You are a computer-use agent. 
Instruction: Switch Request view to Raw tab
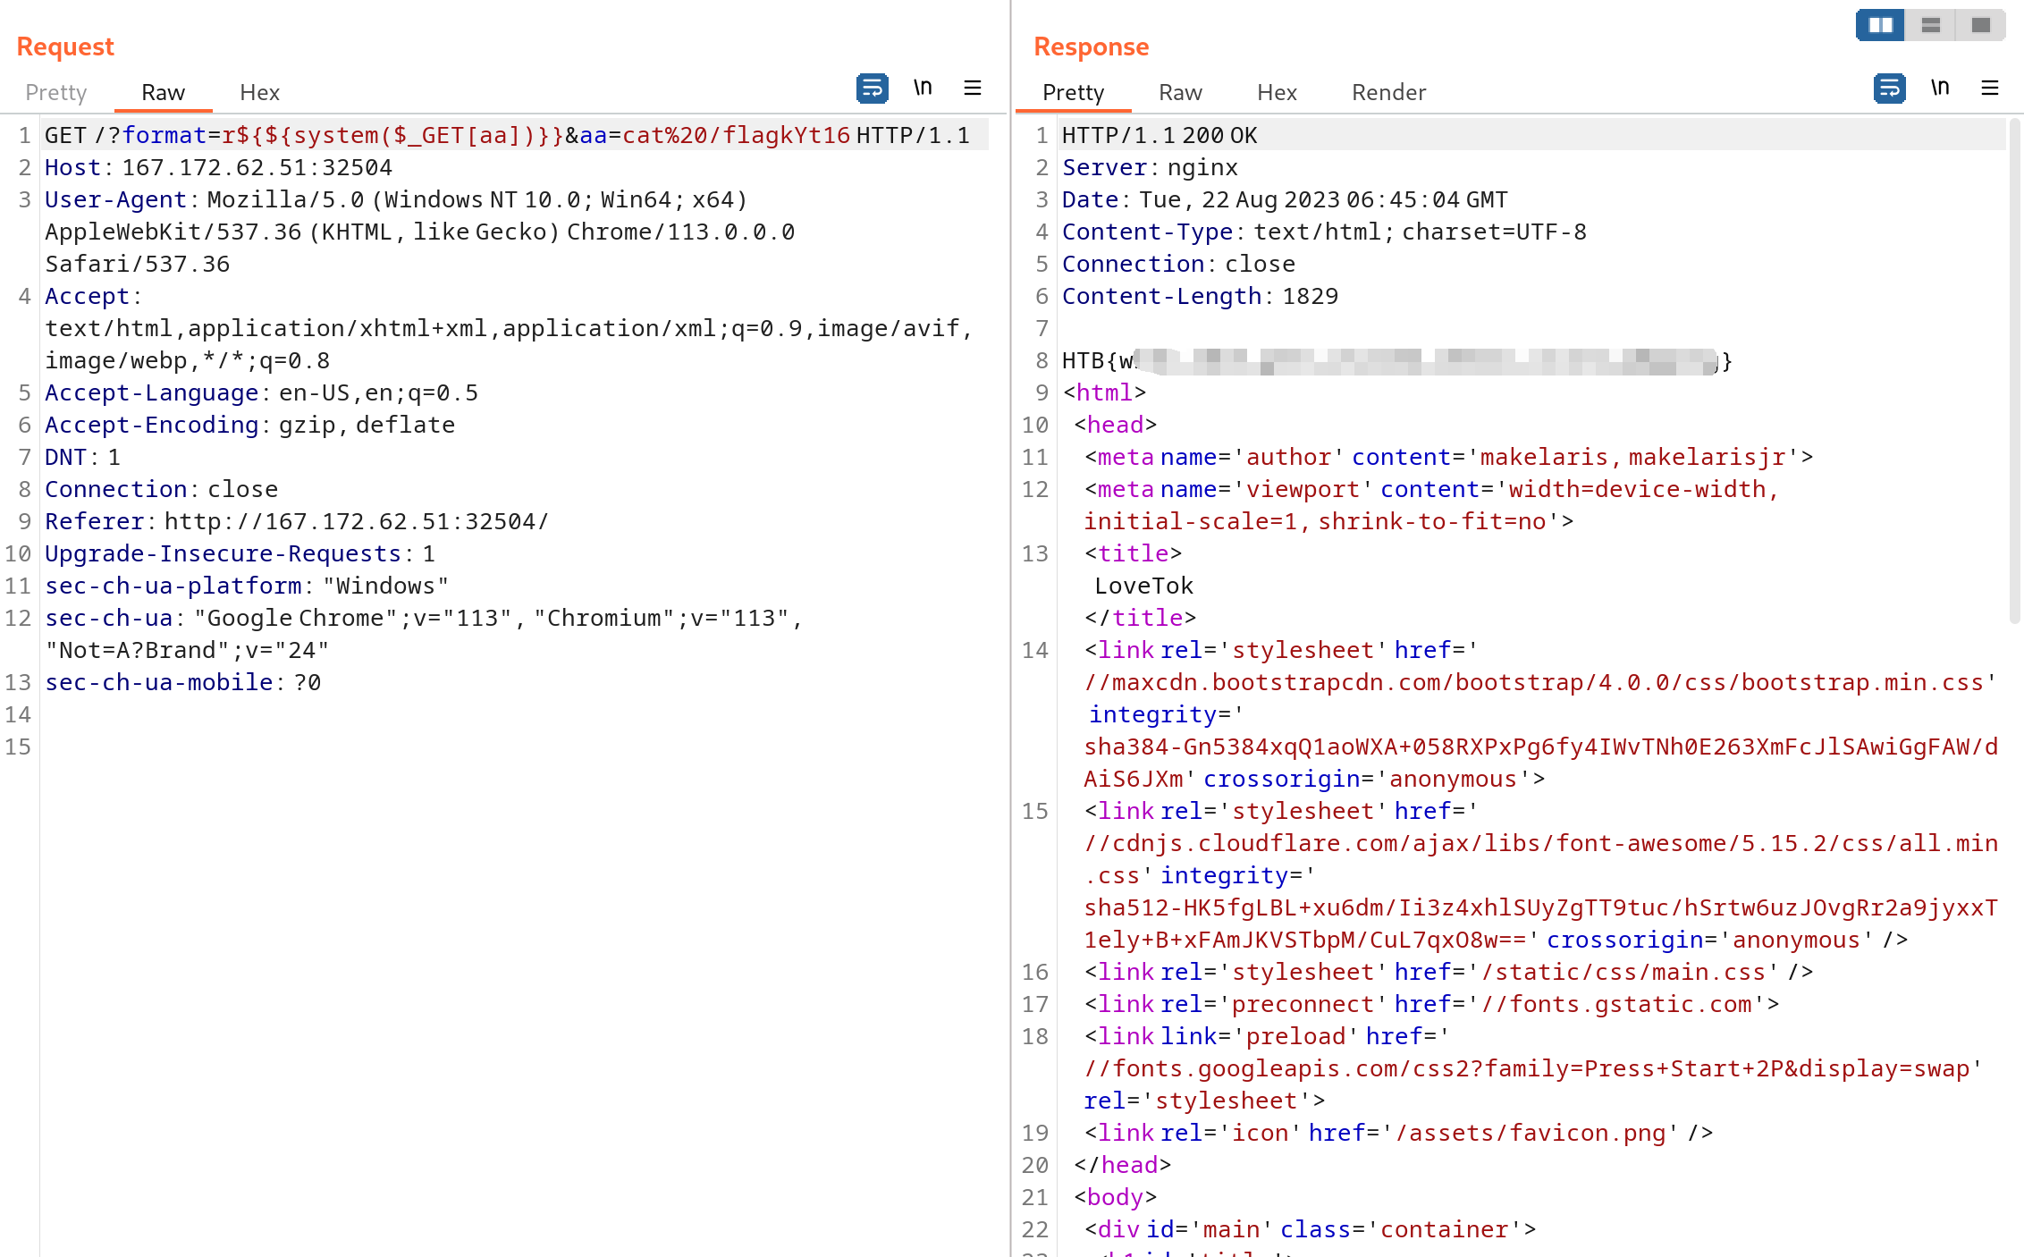pos(163,92)
